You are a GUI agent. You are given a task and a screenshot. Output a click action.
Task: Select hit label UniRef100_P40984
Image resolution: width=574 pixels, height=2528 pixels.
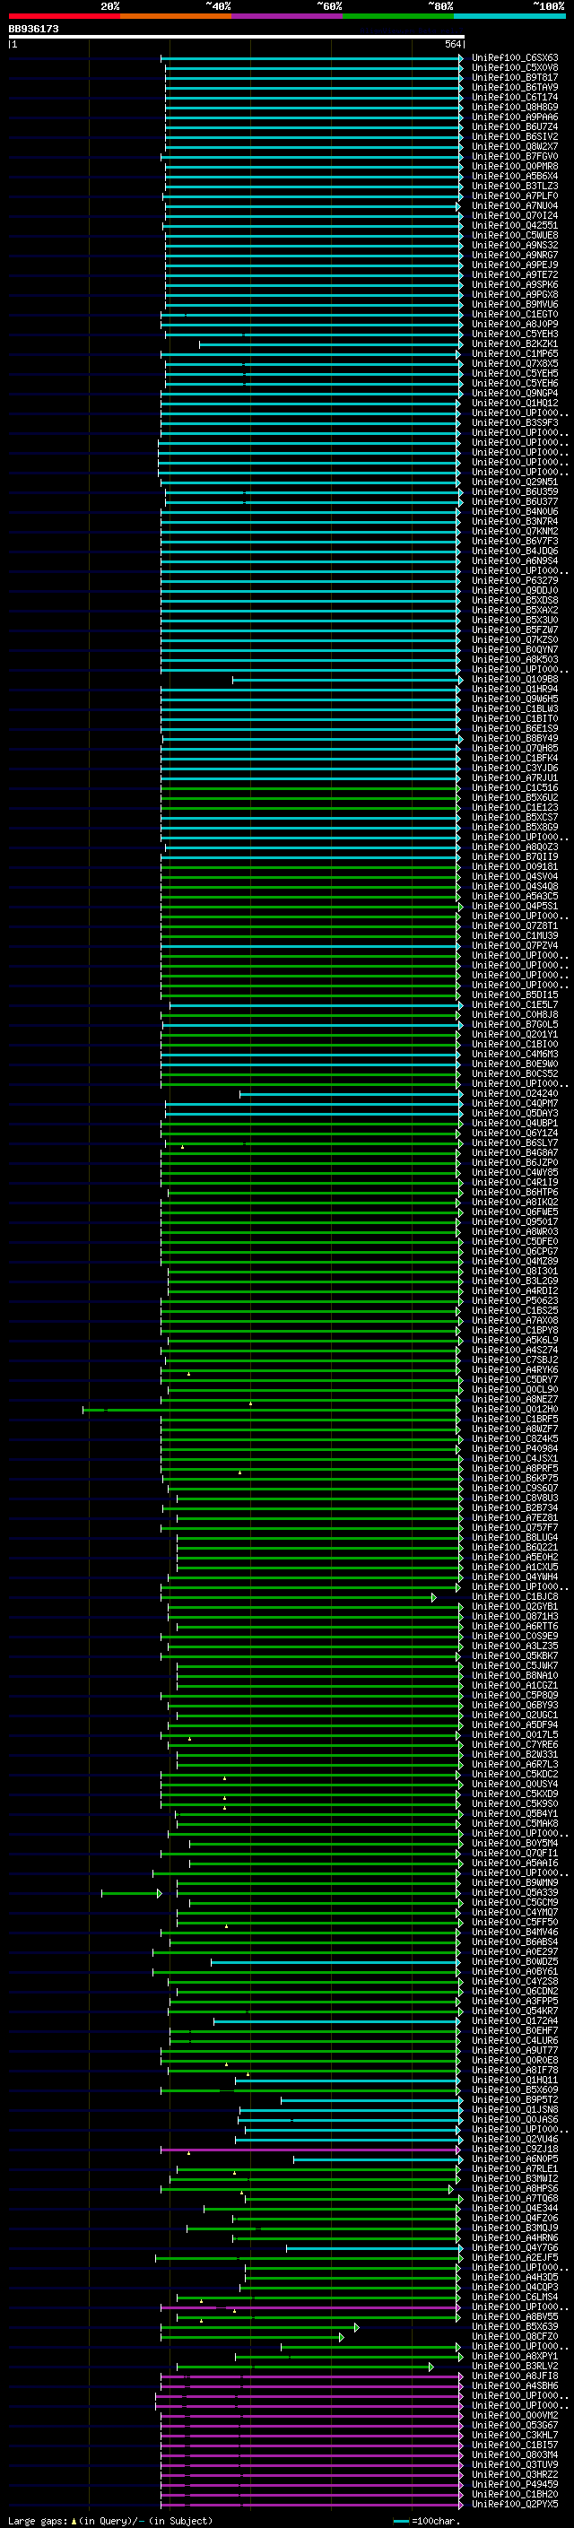tap(515, 1448)
